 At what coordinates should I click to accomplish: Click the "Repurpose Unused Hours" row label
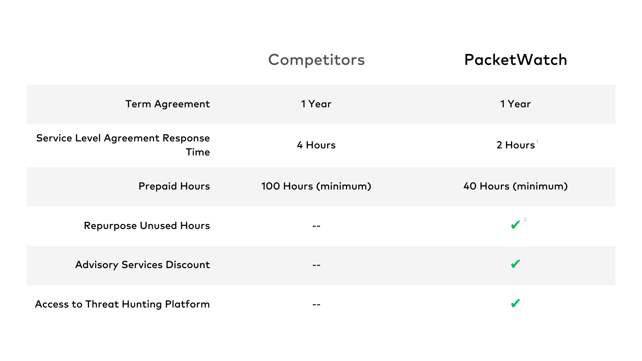(147, 226)
